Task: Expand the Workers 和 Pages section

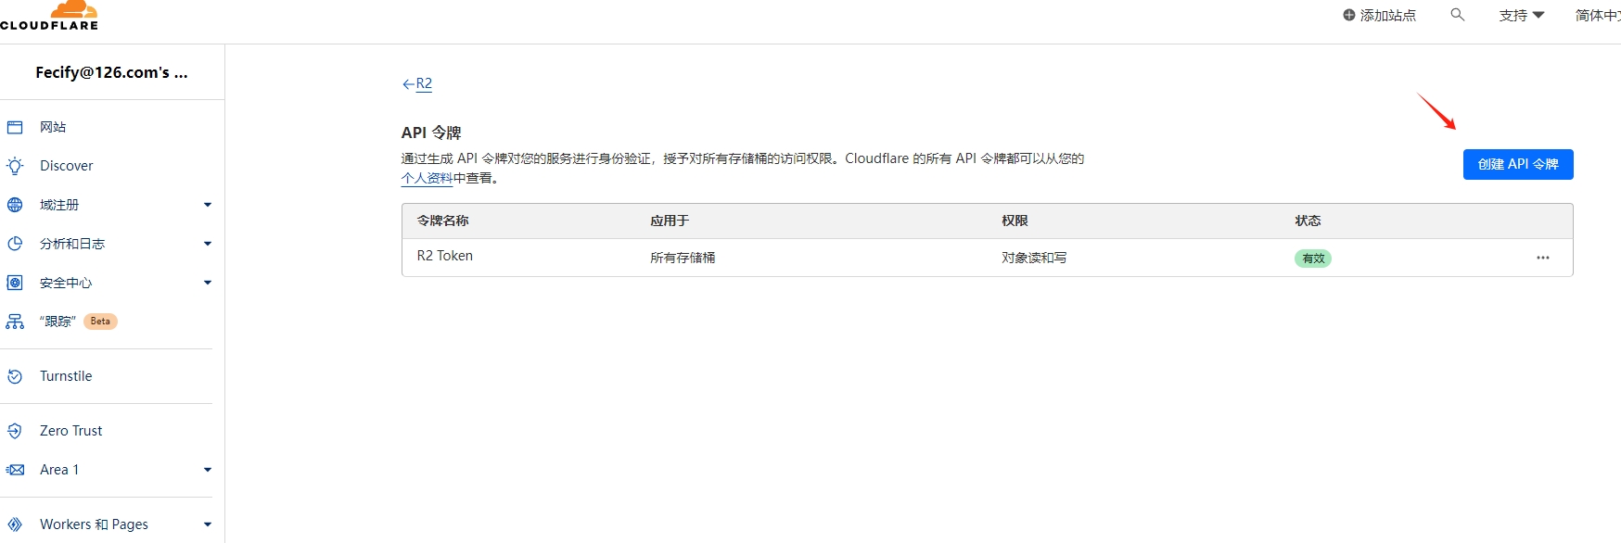Action: 208,524
